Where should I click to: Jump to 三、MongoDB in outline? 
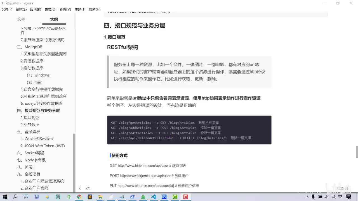coord(29,47)
